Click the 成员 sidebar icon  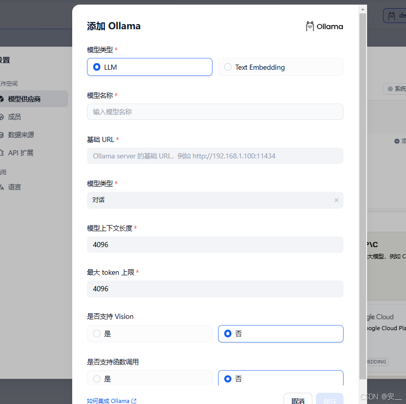tap(2, 117)
